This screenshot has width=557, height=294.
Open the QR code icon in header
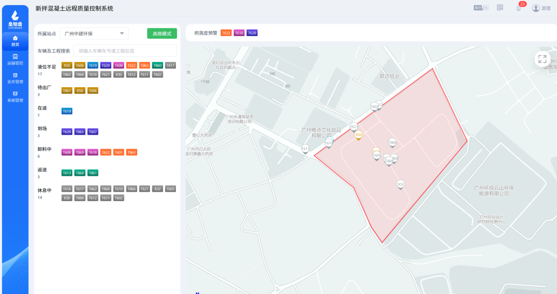click(x=500, y=7)
